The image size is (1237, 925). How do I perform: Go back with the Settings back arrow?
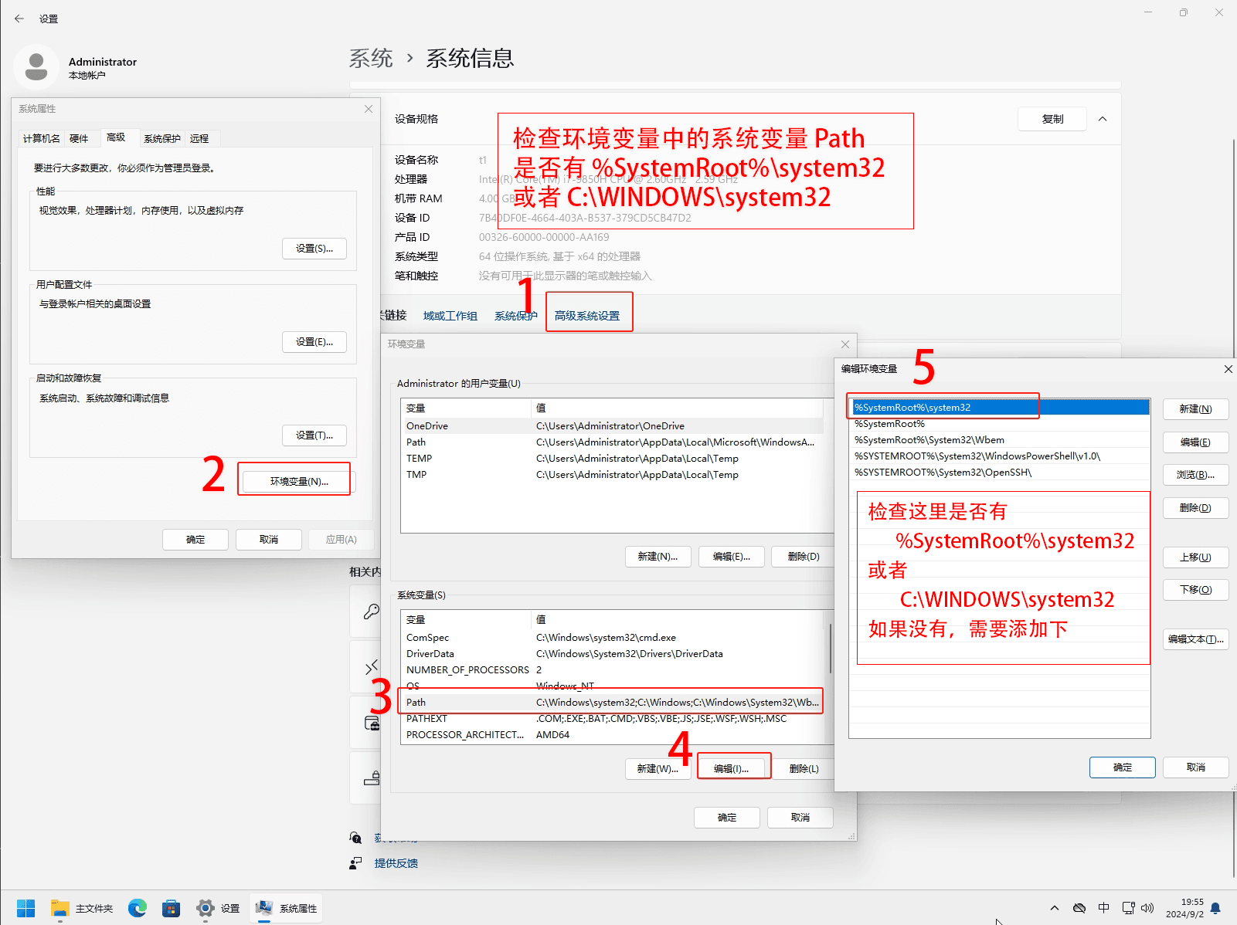click(x=19, y=19)
